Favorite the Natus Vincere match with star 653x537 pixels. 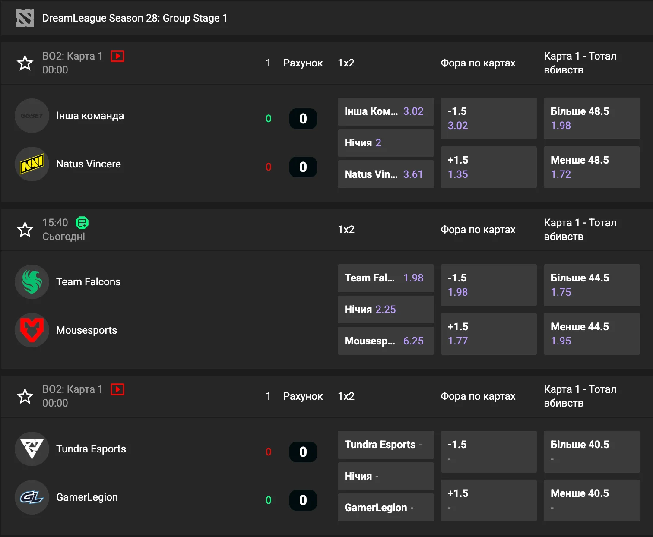[x=25, y=63]
